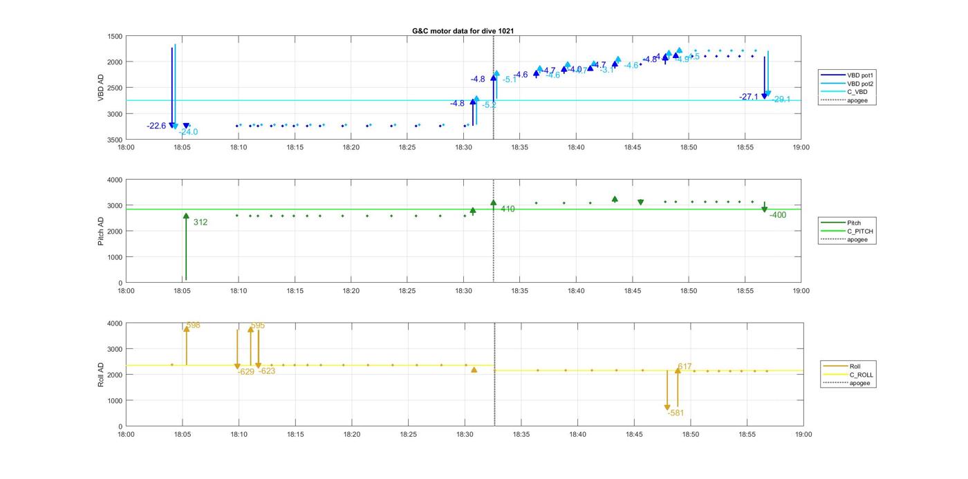This screenshot has width=968, height=479.
Task: Click the '617' label in Roll plot
Action: [x=685, y=367]
